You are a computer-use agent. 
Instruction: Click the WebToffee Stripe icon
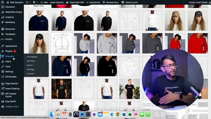(3, 12)
